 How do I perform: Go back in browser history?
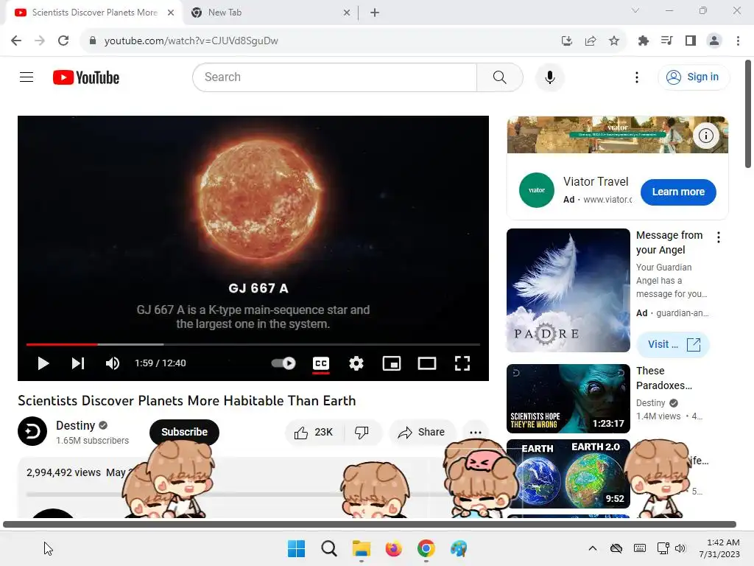tap(16, 41)
